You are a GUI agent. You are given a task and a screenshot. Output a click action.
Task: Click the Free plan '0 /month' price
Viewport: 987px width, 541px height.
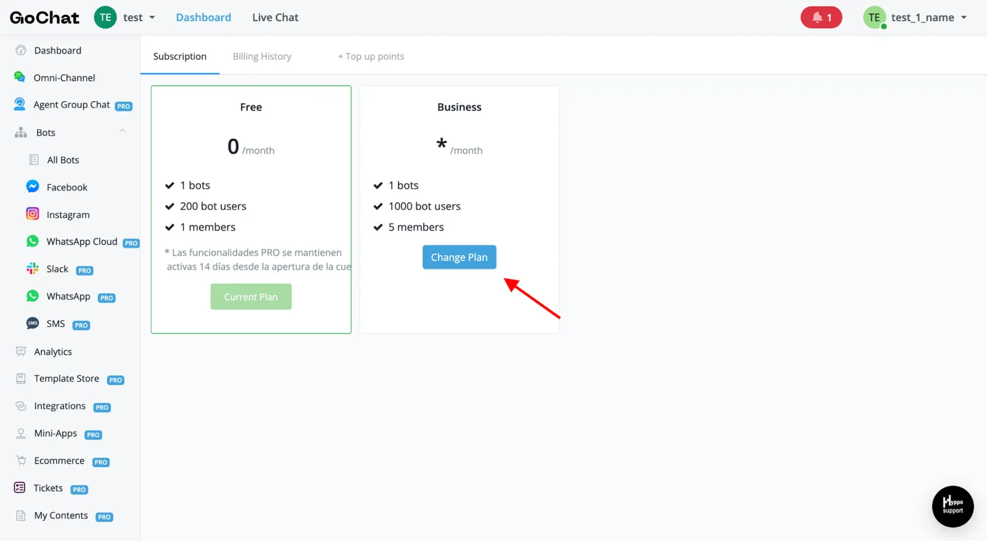click(251, 147)
